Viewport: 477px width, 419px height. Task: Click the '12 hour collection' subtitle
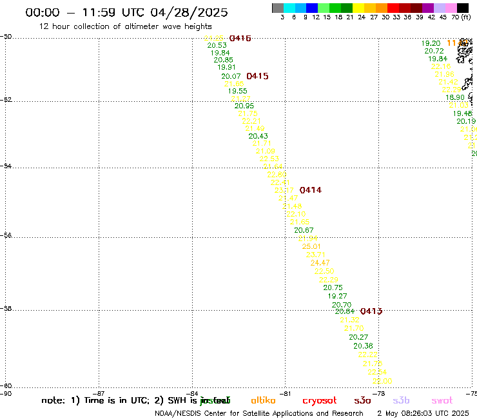coord(125,26)
